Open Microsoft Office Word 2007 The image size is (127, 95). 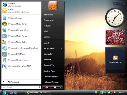tap(21, 66)
